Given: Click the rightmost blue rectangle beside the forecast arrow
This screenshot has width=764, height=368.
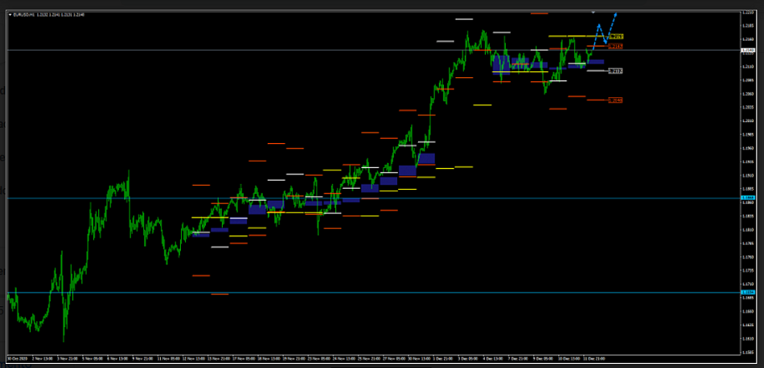Looking at the screenshot, I should coord(596,61).
